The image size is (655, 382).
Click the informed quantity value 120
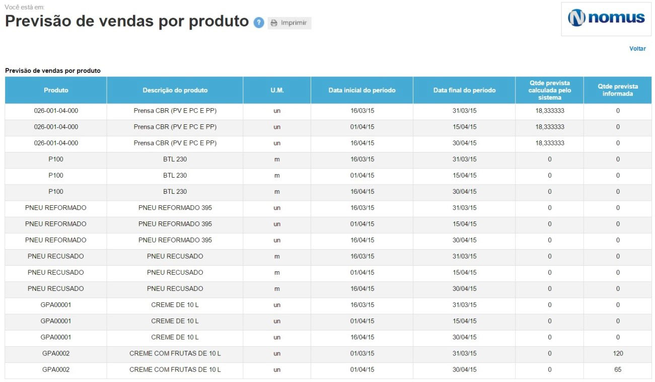pyautogui.click(x=618, y=353)
